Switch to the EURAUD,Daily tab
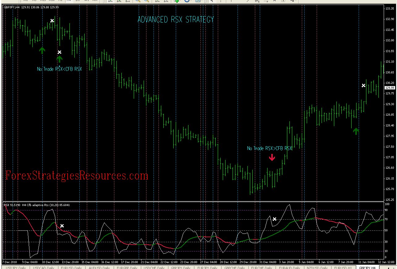 289,267
